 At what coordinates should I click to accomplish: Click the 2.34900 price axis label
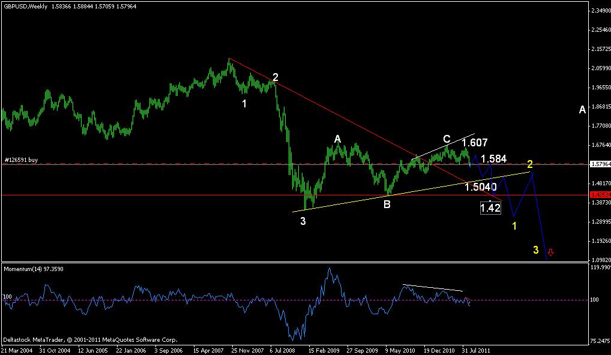(x=600, y=11)
